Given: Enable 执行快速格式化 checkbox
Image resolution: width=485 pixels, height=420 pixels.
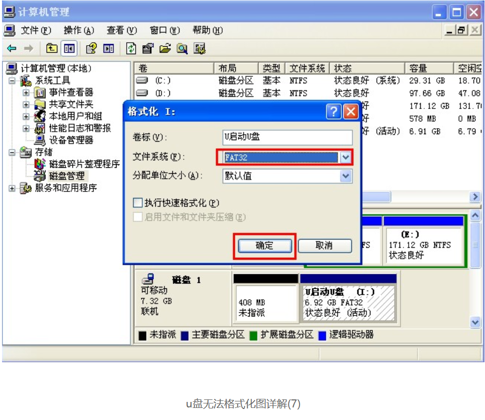Looking at the screenshot, I should tap(138, 203).
